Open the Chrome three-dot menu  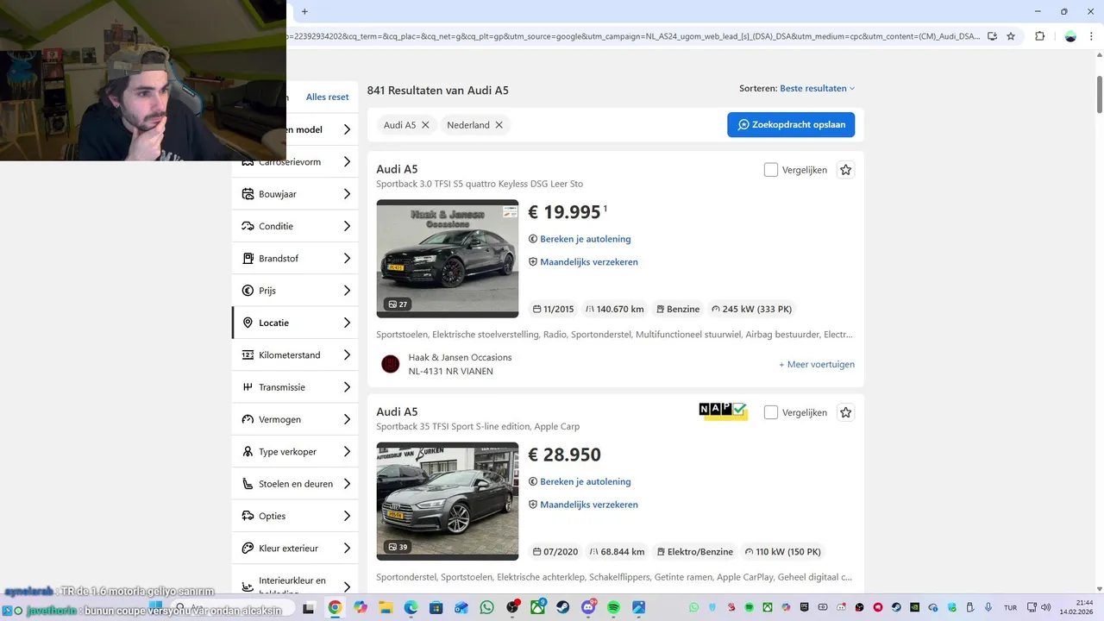pos(1093,36)
